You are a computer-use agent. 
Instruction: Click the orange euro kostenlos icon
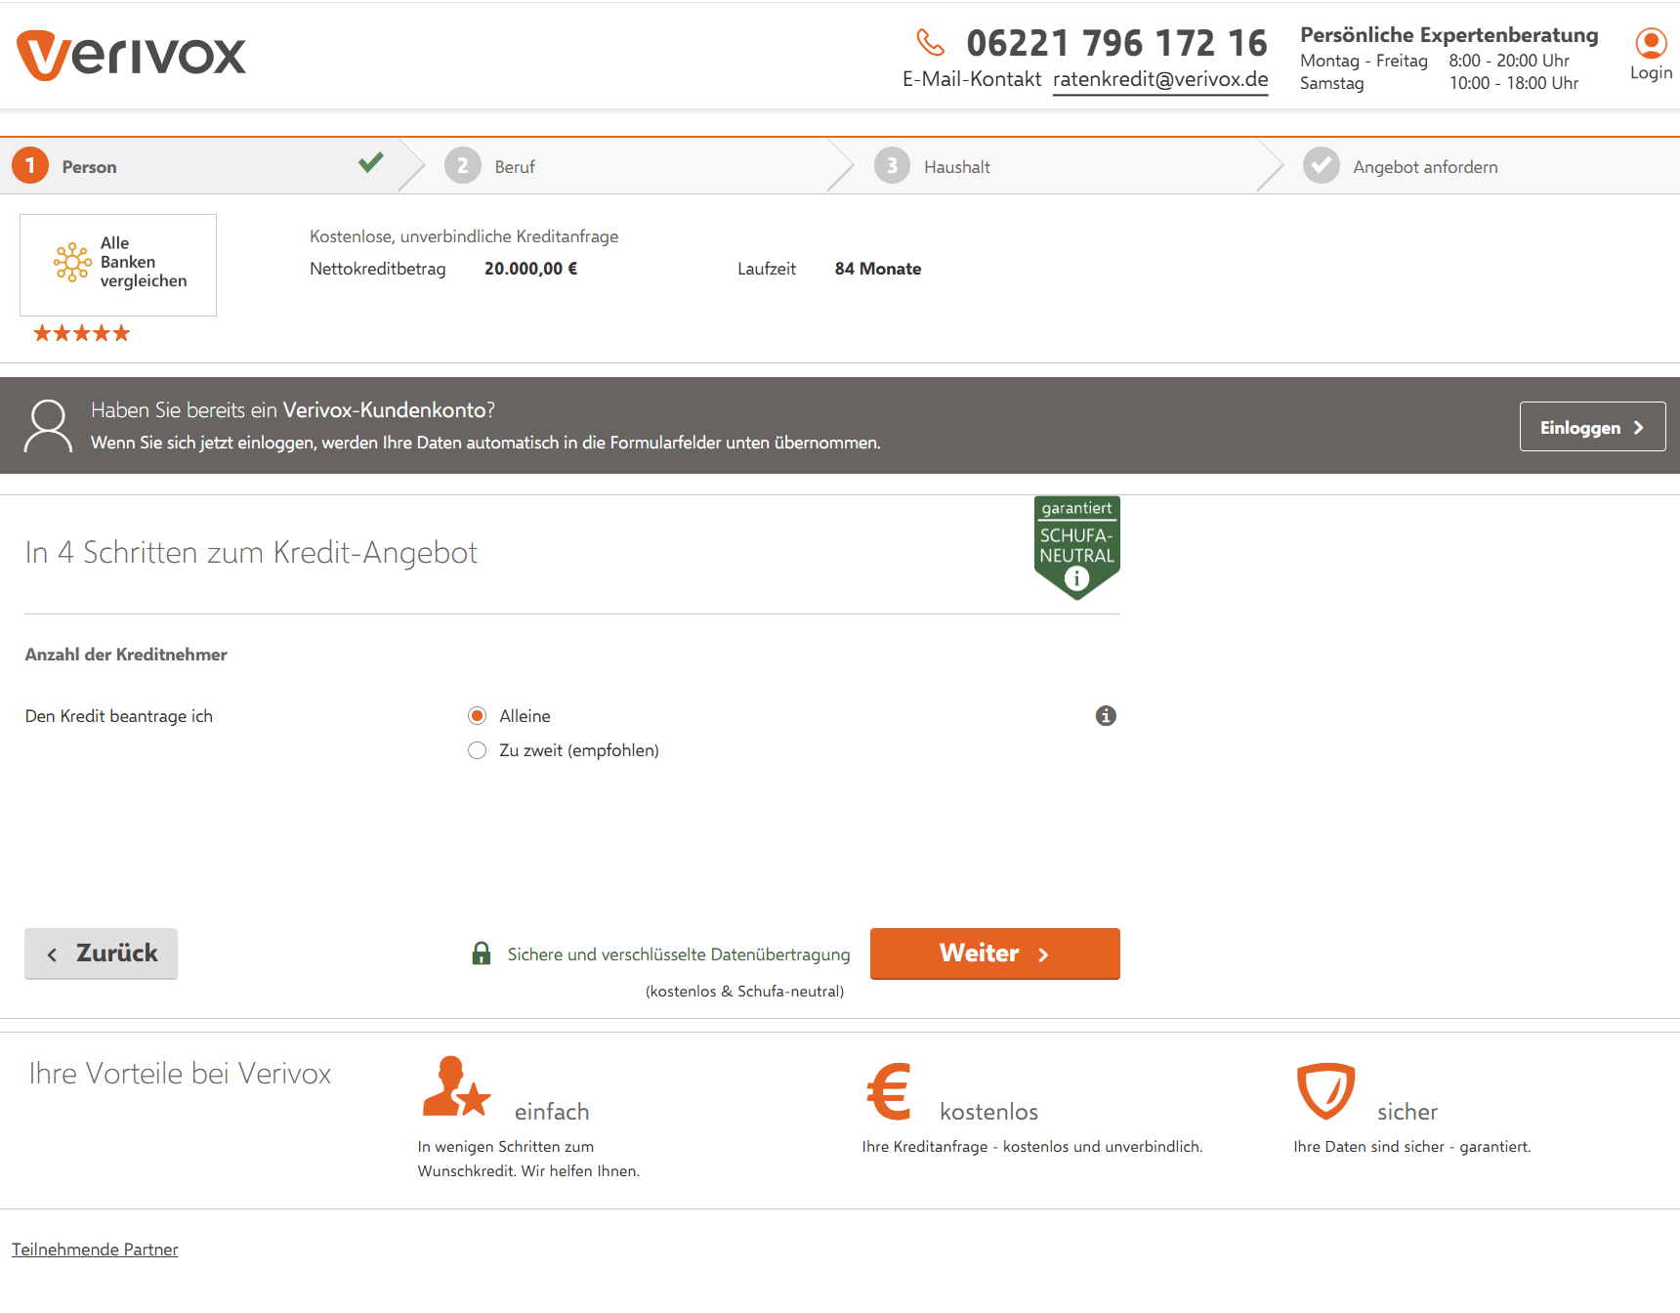[x=889, y=1091]
